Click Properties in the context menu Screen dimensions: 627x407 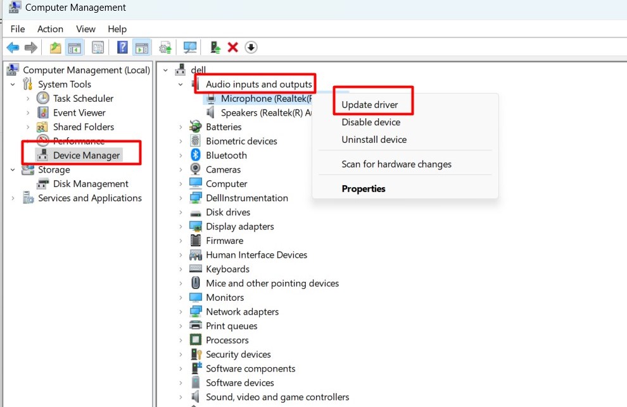pyautogui.click(x=364, y=188)
